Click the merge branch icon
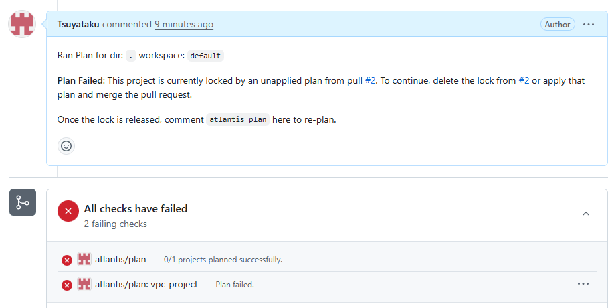Viewport: 614px width, 308px height. [22, 202]
